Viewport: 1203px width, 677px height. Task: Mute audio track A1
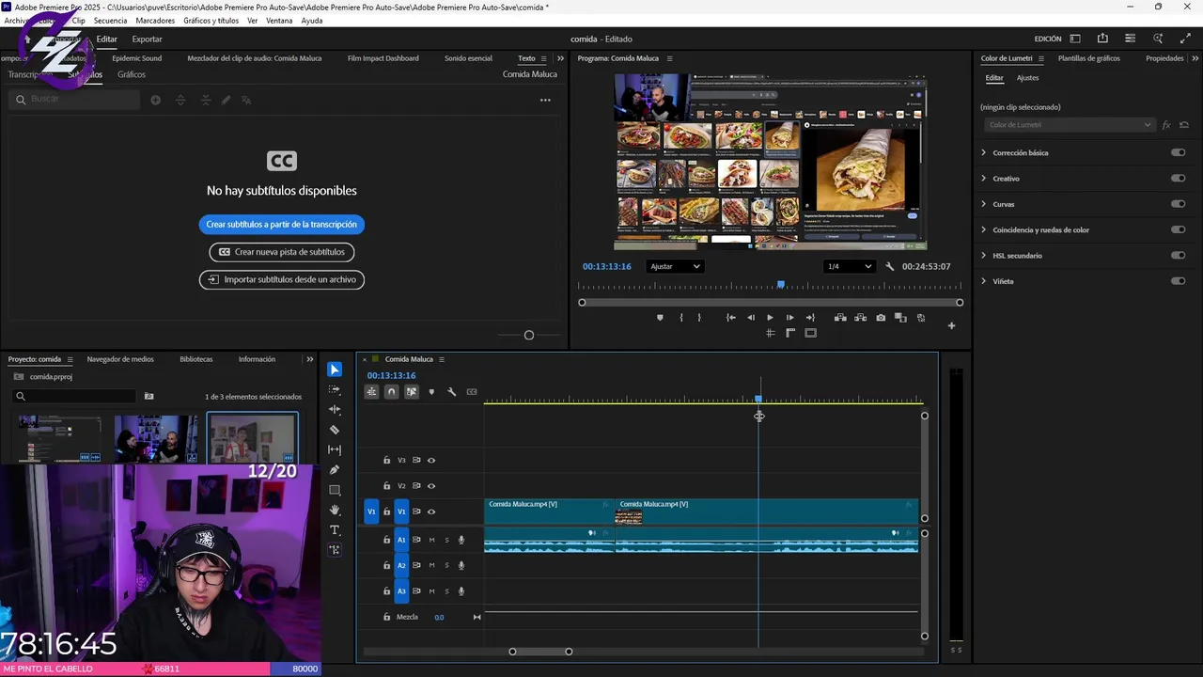(431, 540)
